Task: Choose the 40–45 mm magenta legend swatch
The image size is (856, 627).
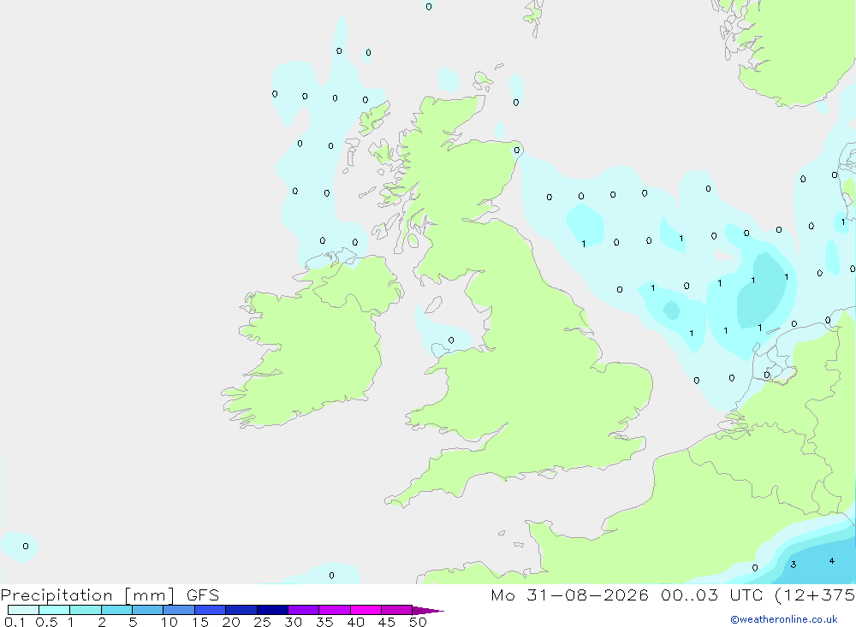Action: click(x=366, y=610)
